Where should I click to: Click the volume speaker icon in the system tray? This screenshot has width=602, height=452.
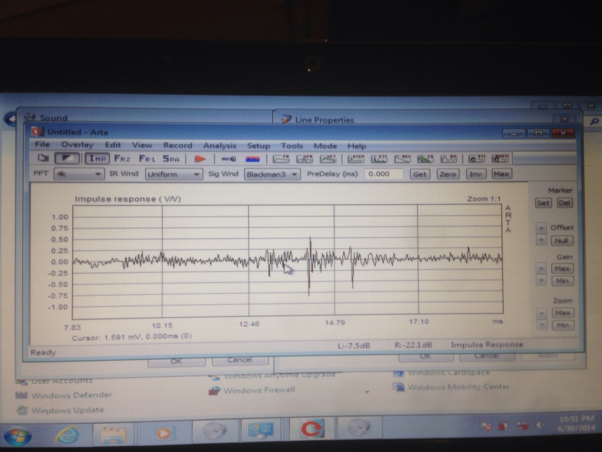[x=540, y=425]
